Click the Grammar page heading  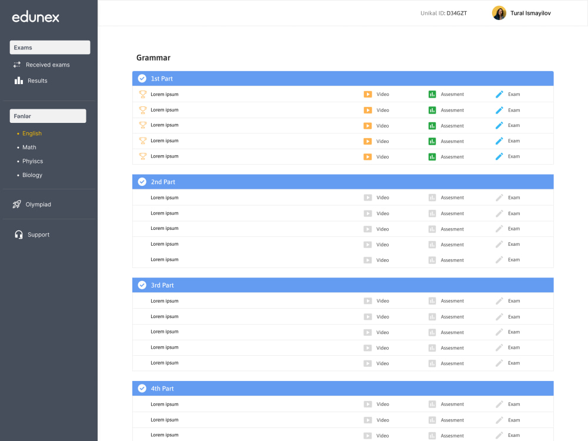tap(153, 58)
